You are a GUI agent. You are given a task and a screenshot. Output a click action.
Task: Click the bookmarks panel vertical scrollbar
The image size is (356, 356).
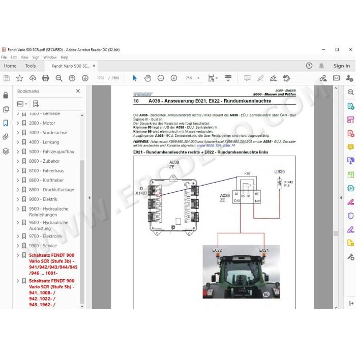tap(82, 231)
